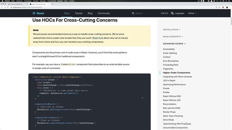This screenshot has width=232, height=130.
Task: Close the Higher-Order Components browser tab
Action: (49, 4)
